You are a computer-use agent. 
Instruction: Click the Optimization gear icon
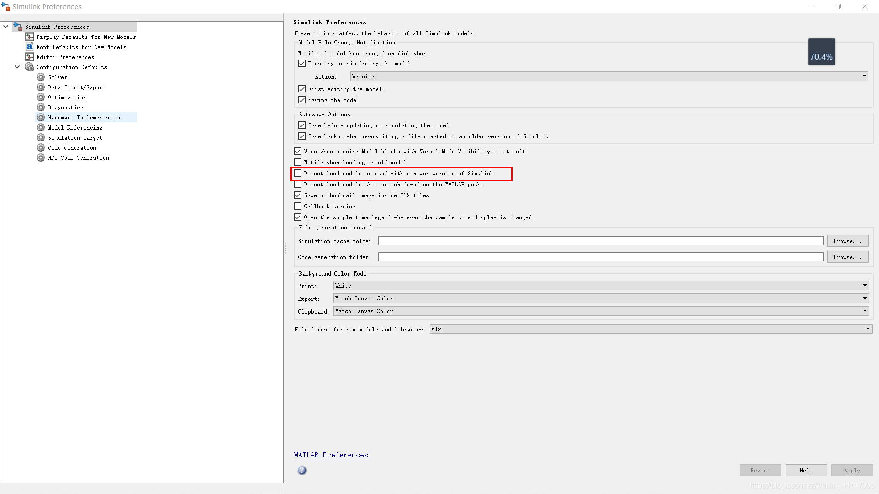click(x=41, y=97)
